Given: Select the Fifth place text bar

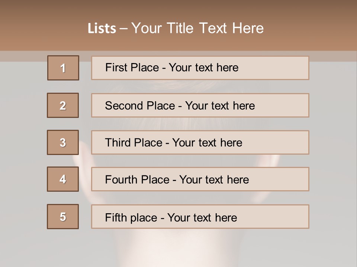Looking at the screenshot, I should click(200, 217).
